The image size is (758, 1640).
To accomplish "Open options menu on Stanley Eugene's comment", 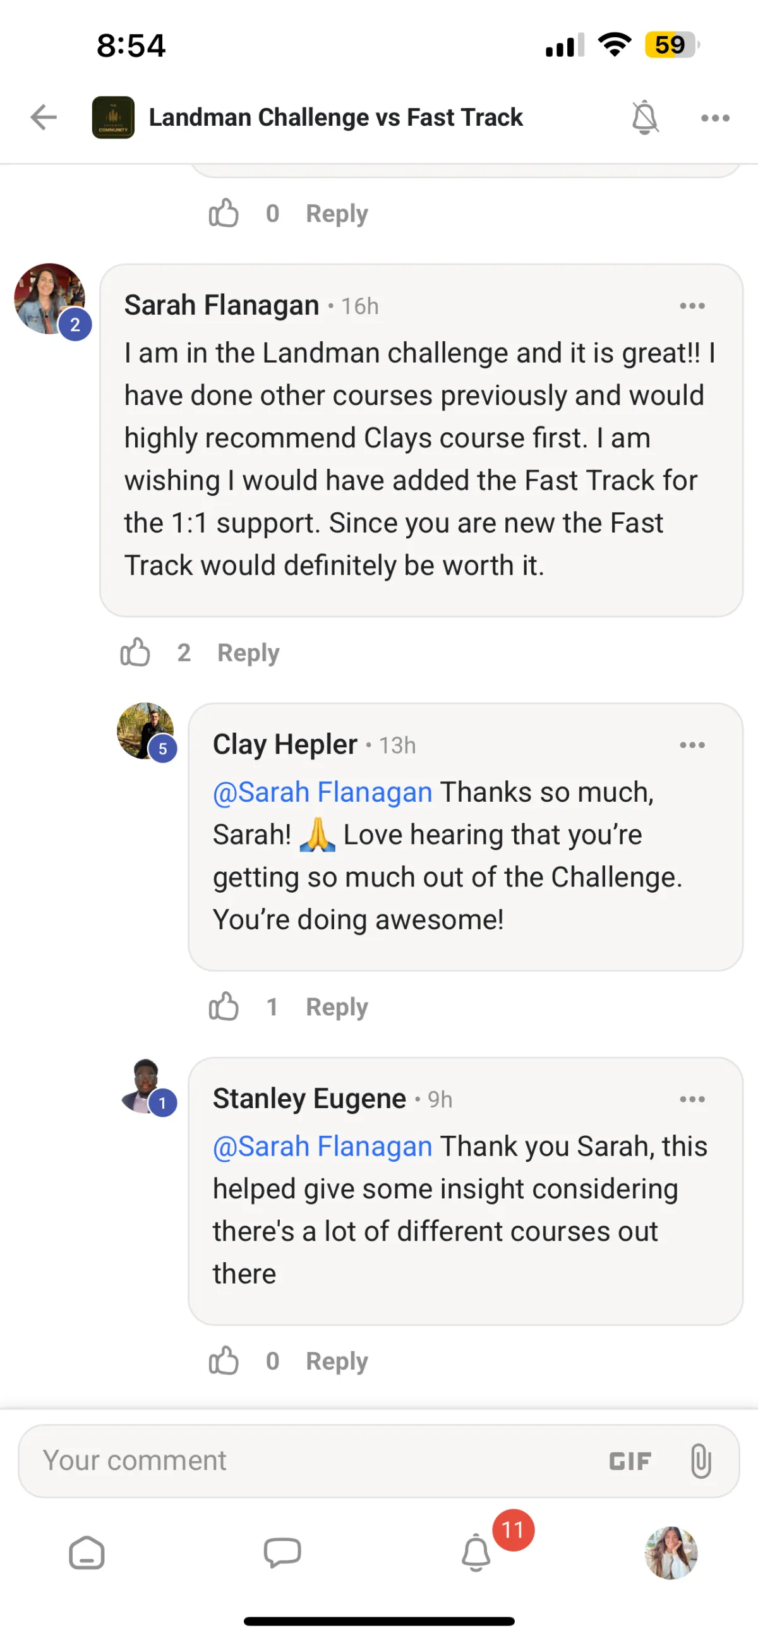I will (692, 1099).
